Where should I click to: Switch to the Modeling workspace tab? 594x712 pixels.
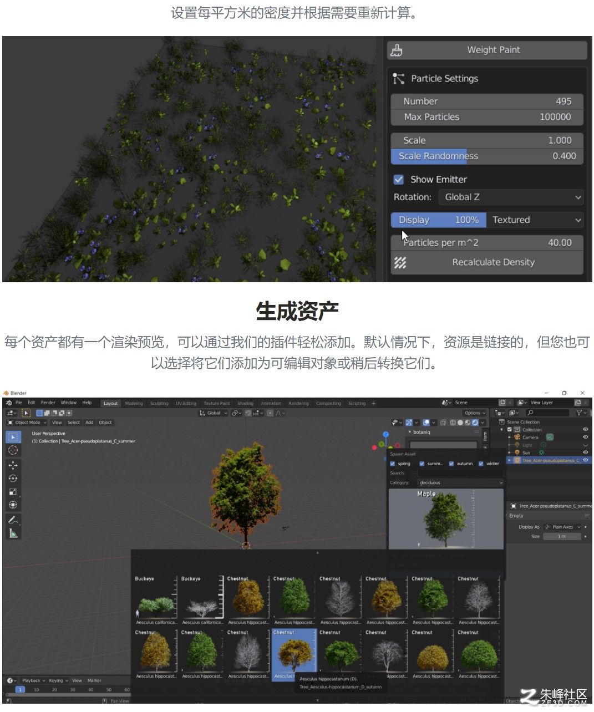coord(134,403)
